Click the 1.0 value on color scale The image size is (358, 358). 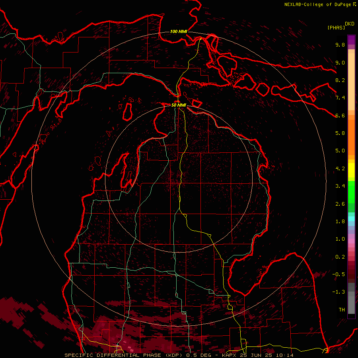[x=340, y=239]
